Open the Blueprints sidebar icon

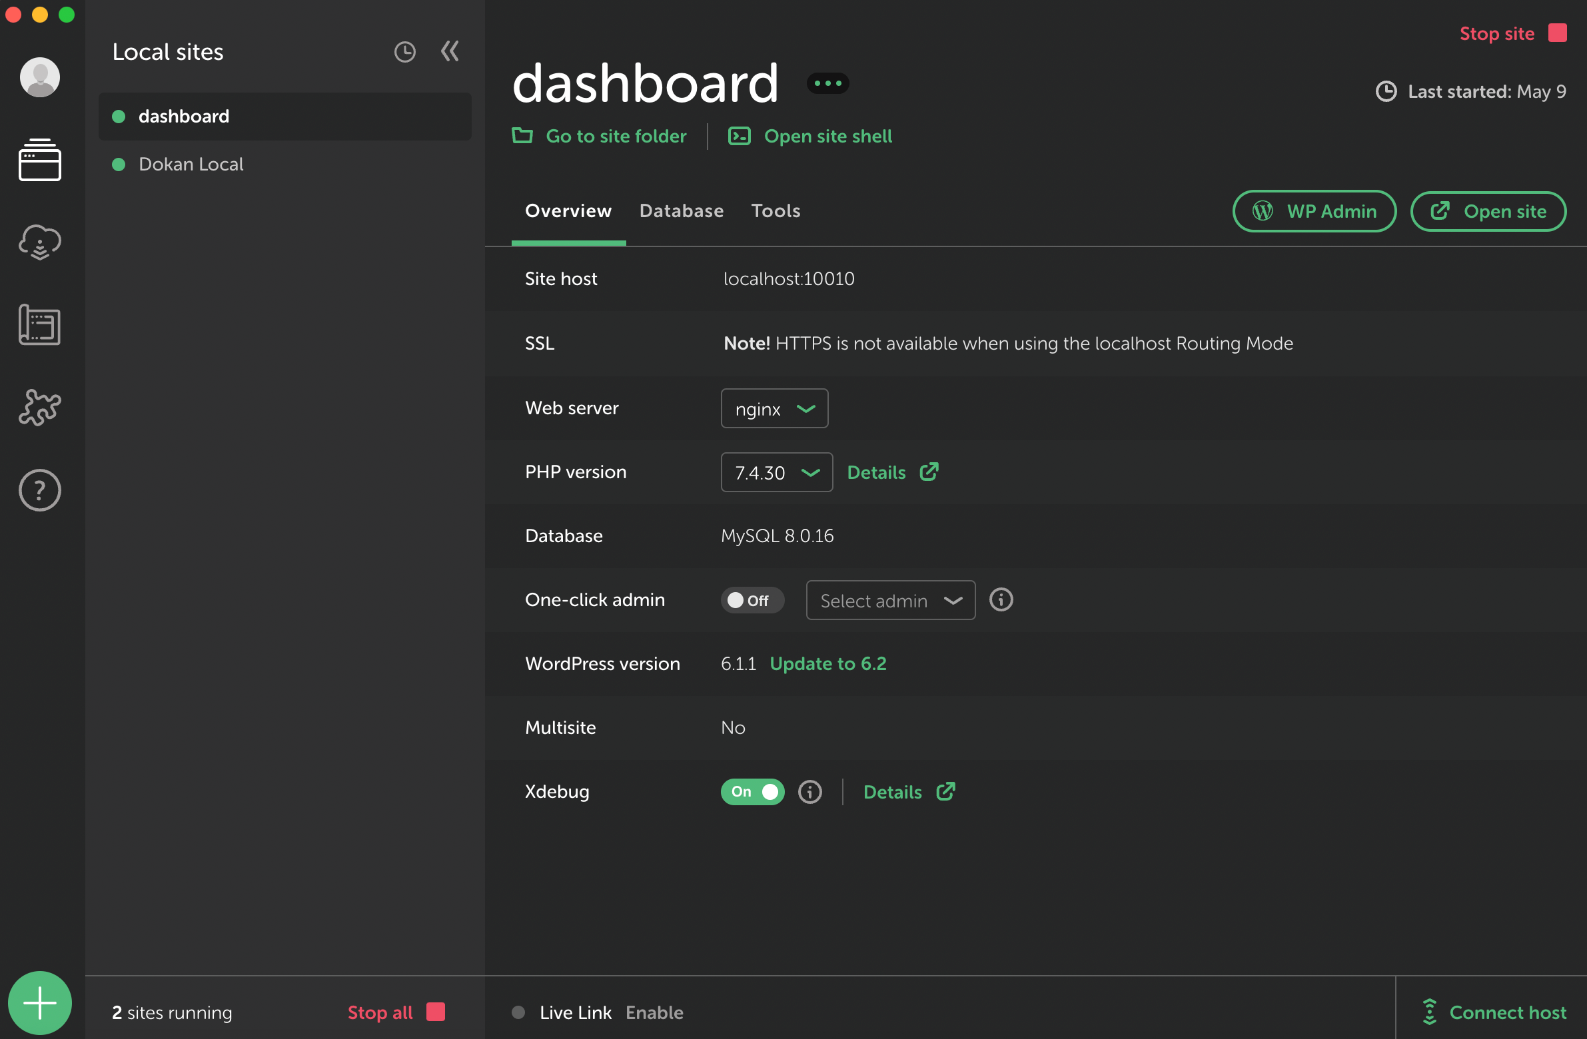pyautogui.click(x=40, y=325)
